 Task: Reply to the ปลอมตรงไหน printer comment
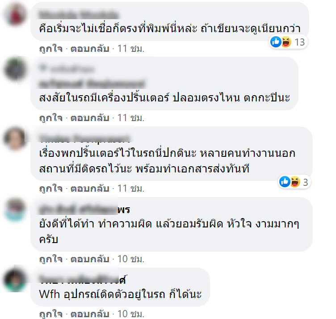click(90, 118)
